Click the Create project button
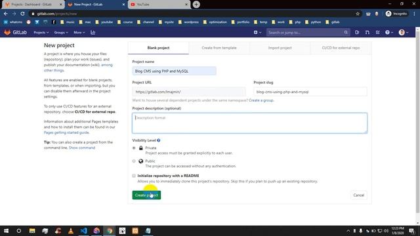 (146, 195)
